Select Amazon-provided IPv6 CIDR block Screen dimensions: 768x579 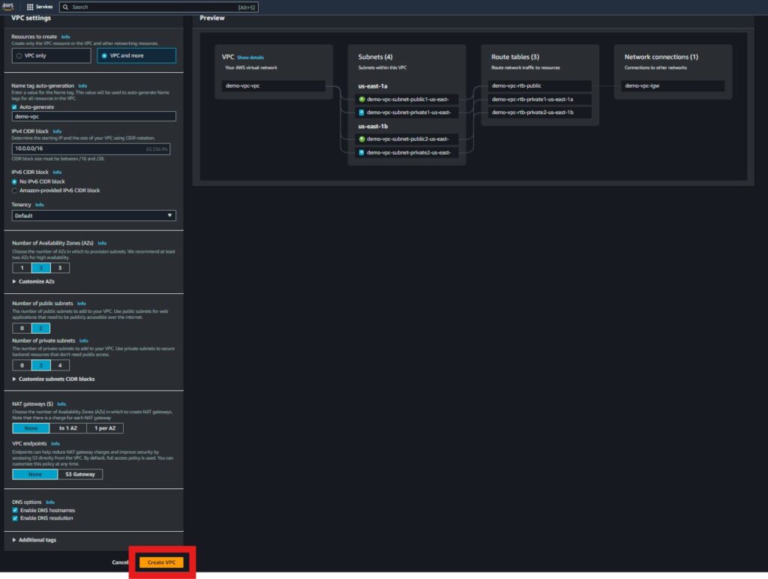pos(16,190)
